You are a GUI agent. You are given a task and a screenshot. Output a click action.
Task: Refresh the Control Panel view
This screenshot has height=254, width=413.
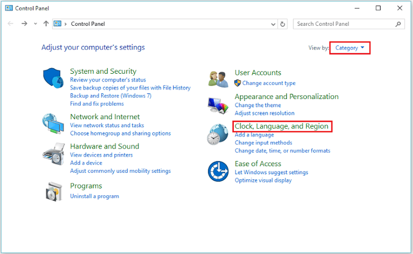[x=282, y=24]
